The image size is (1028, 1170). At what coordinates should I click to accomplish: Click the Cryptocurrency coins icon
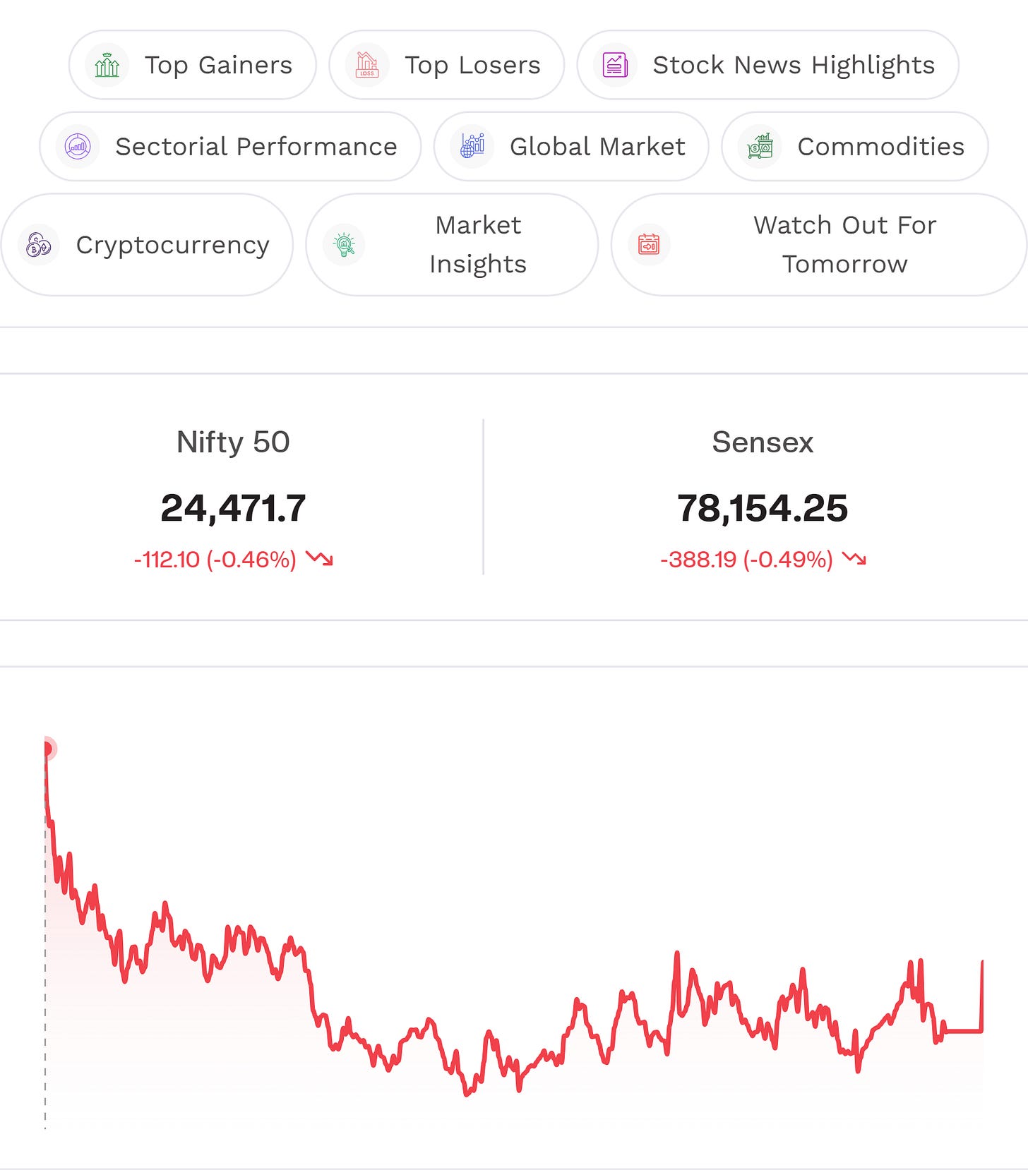(39, 245)
